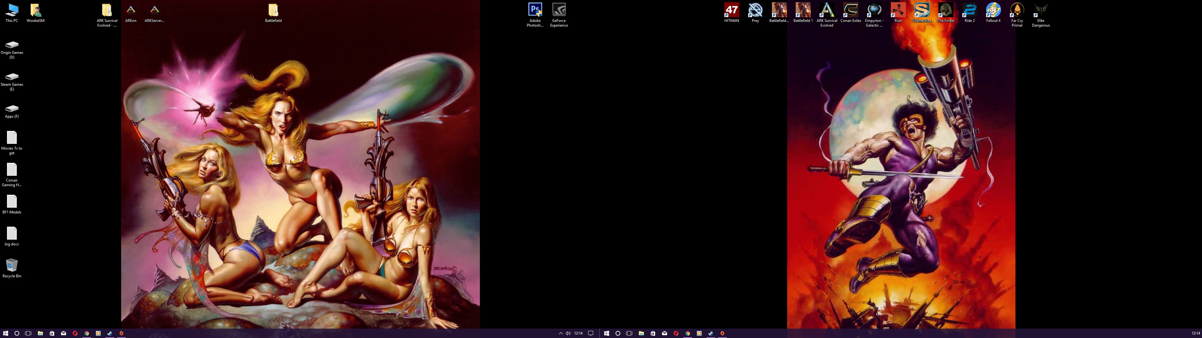This screenshot has width=1202, height=338.
Task: Open Microsoft Store on the taskbar with tray
Action: click(52, 333)
